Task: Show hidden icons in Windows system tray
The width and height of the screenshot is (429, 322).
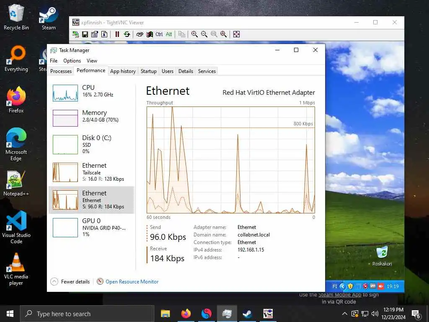Action: (345, 314)
